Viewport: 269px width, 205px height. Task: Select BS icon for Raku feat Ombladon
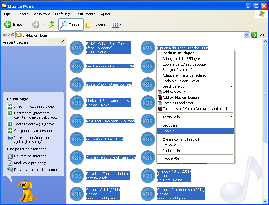pos(77,121)
